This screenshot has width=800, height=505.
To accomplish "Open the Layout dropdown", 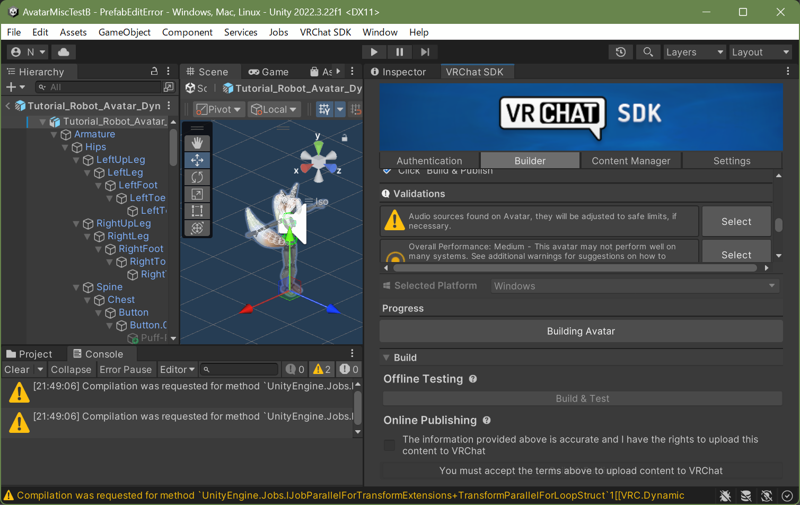I will click(761, 52).
